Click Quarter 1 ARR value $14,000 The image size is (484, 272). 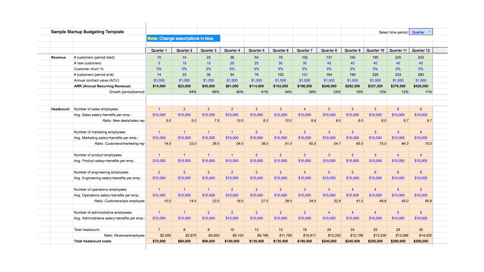pyautogui.click(x=159, y=86)
